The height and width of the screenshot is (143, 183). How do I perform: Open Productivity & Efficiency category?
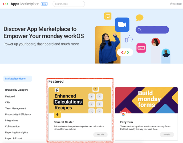tap(18, 114)
